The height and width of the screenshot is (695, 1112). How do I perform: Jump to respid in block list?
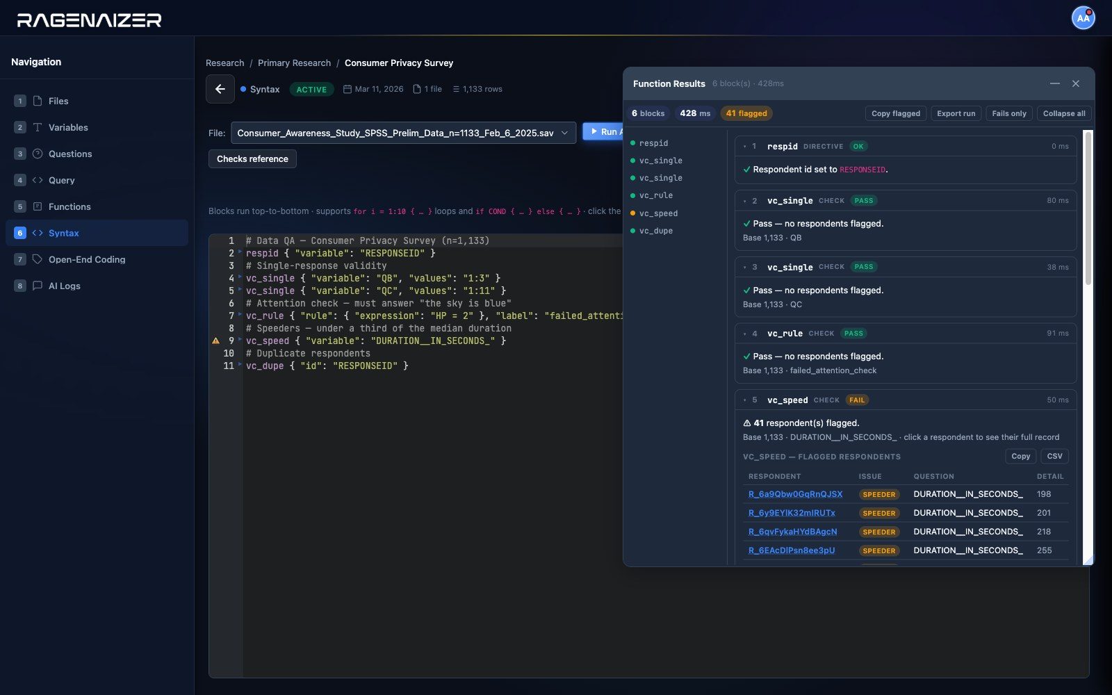pos(653,143)
